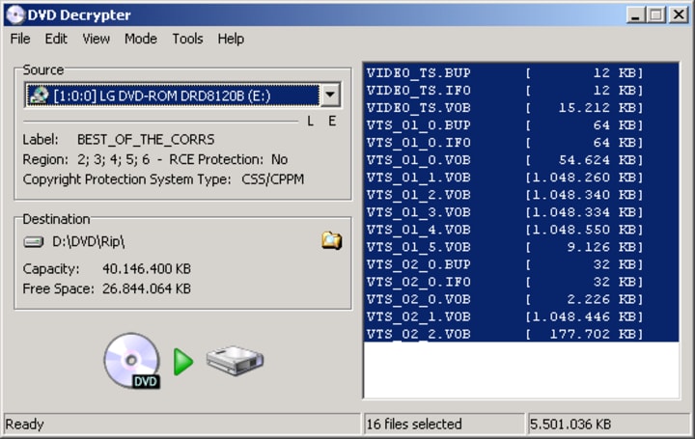Select VTS_01_2.VOB in the file list
This screenshot has width=695, height=439.
(521, 195)
